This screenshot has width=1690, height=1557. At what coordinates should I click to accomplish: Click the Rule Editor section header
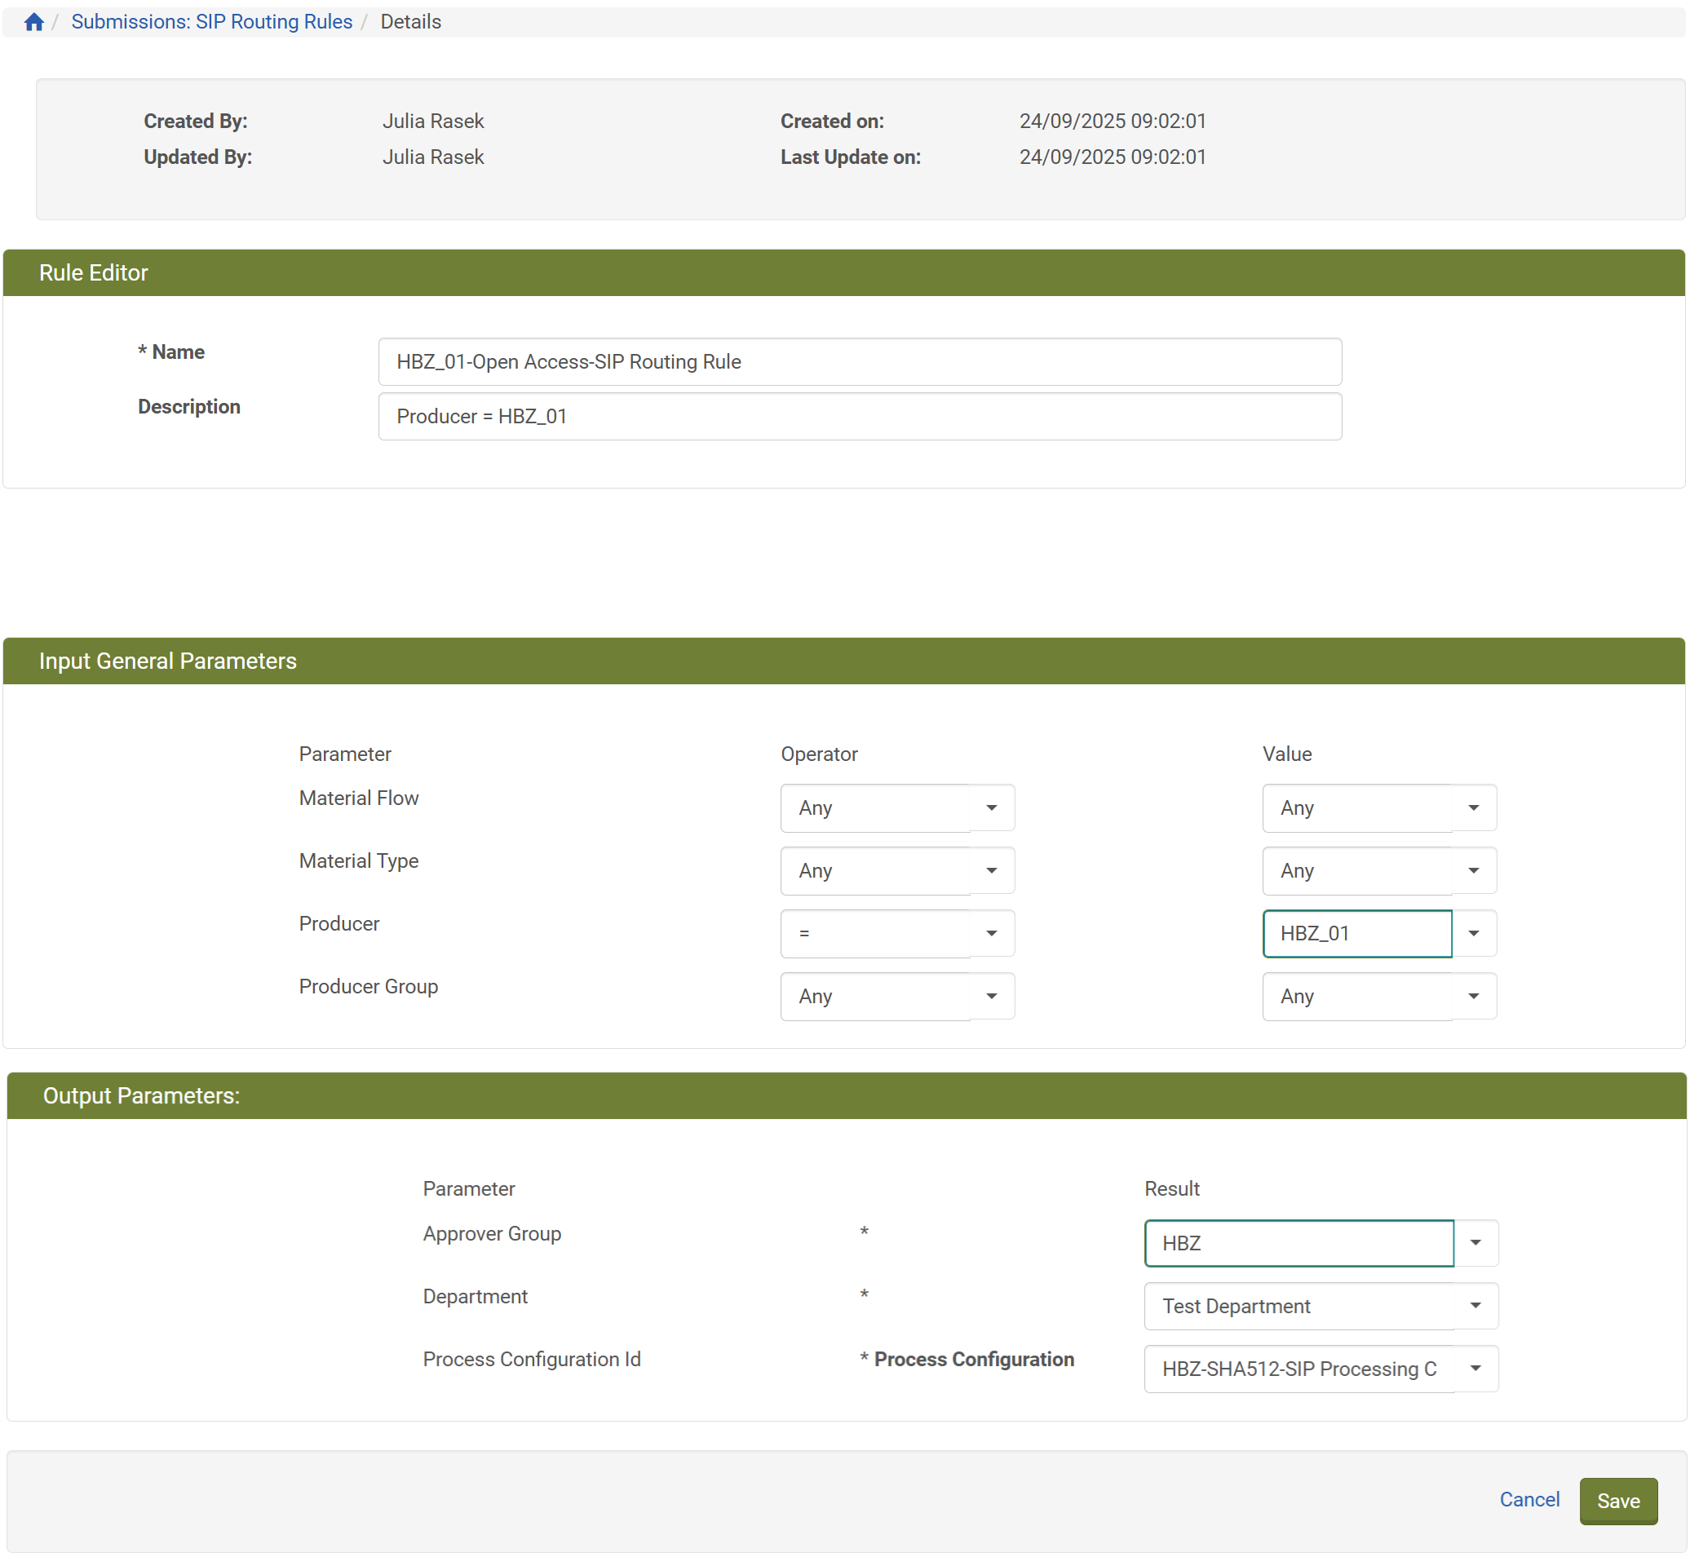coord(93,272)
